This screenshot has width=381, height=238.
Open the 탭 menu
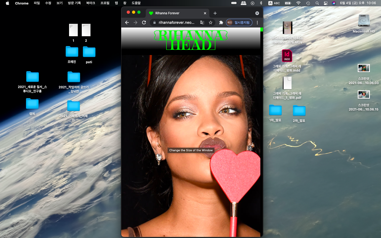pos(116,3)
